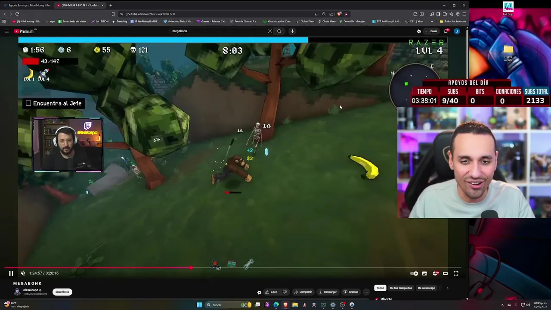Viewport: 551px width, 310px height.
Task: Share video via Compartir
Action: pos(303,292)
